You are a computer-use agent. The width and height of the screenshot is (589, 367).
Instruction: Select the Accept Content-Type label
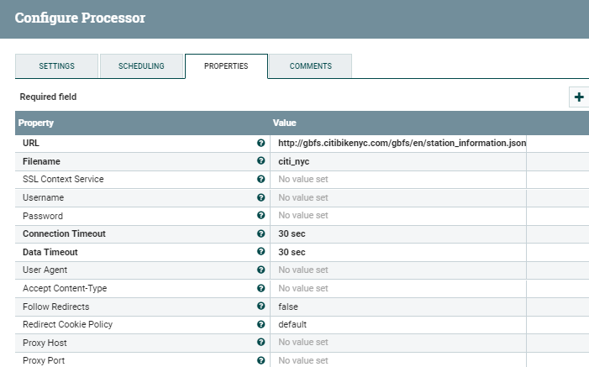(65, 289)
